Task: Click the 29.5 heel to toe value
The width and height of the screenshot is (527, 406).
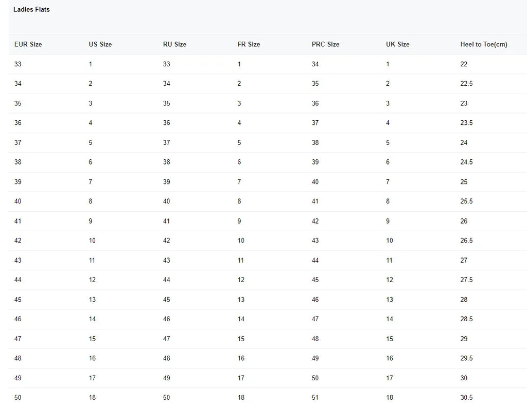Action: click(466, 358)
